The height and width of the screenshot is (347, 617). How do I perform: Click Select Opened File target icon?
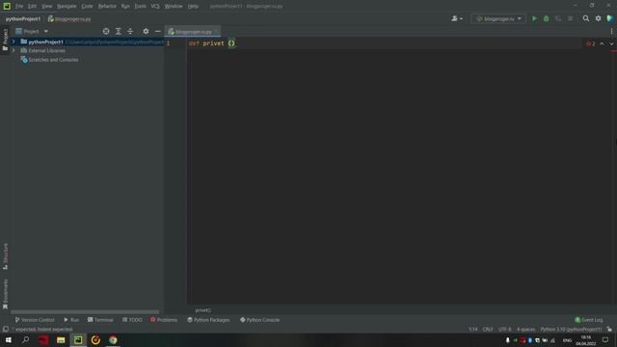(106, 31)
